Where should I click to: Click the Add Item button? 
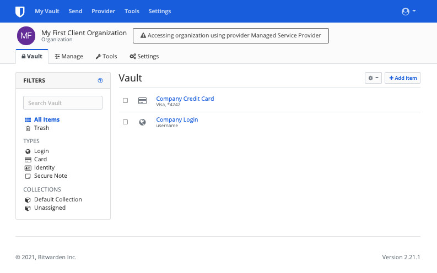click(x=402, y=78)
